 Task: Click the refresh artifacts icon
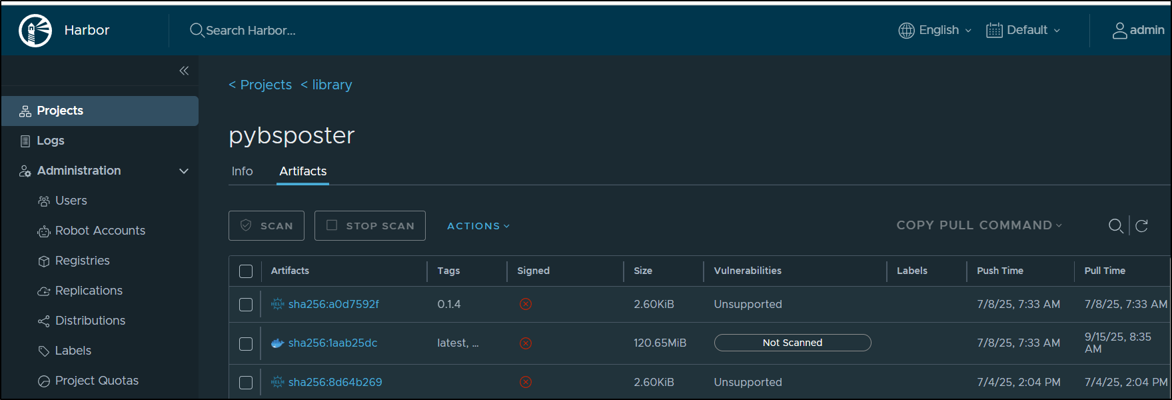point(1141,226)
